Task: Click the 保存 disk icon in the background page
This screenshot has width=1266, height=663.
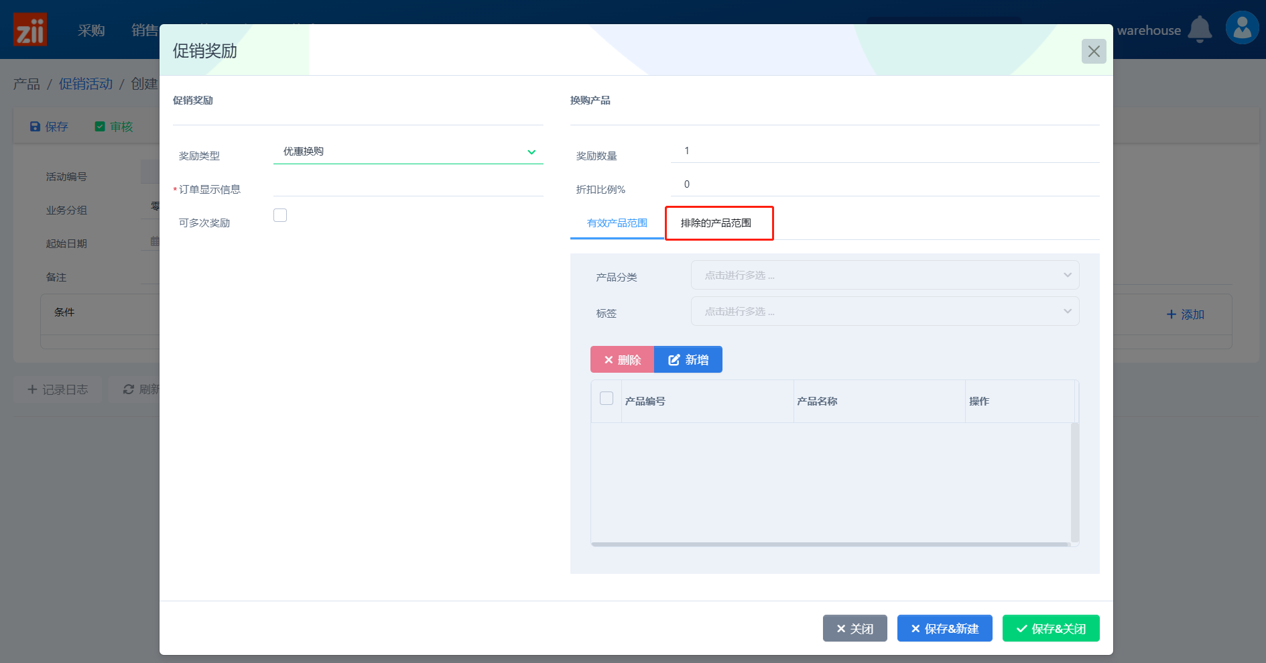Action: 35,127
